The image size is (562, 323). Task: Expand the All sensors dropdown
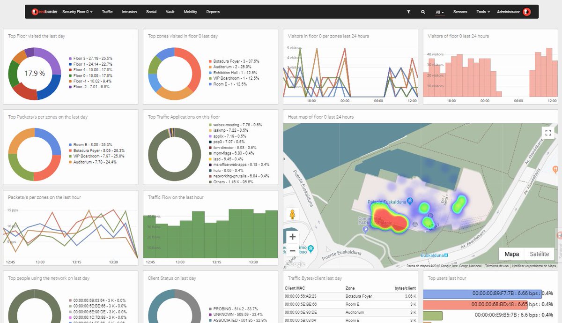439,12
